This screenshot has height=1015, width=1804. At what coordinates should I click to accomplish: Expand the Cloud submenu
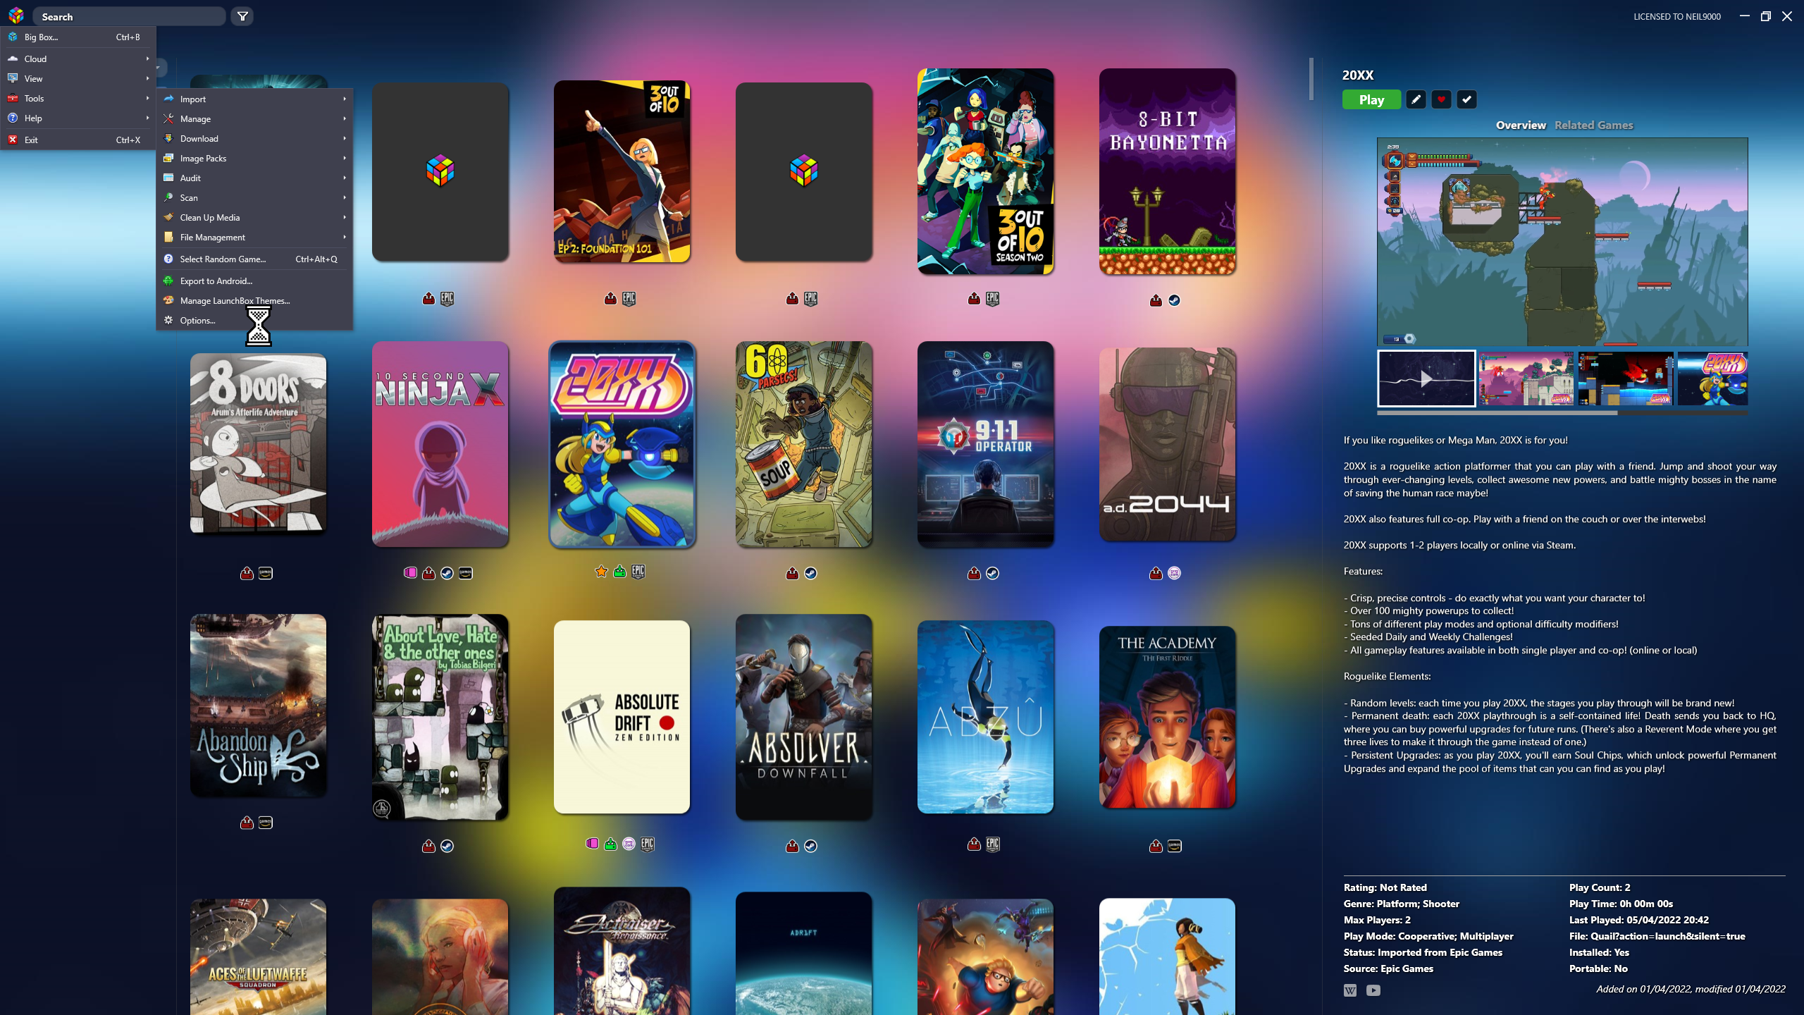(78, 59)
